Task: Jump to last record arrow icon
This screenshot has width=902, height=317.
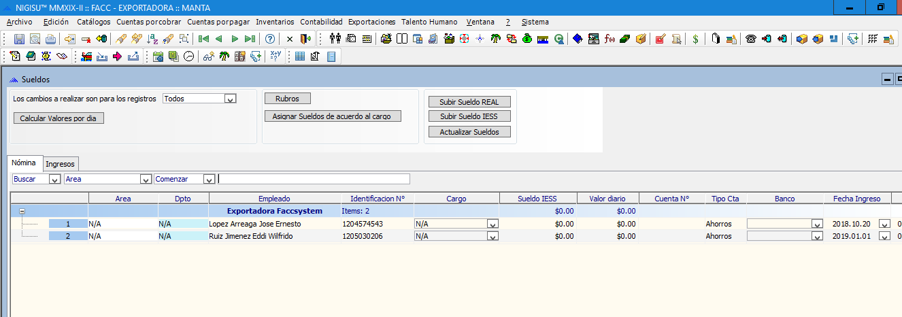Action: click(250, 39)
